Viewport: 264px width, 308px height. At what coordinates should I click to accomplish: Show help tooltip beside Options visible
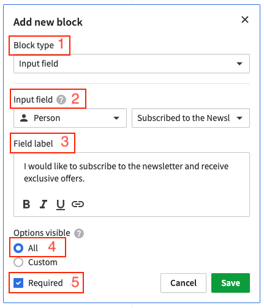[x=79, y=233]
